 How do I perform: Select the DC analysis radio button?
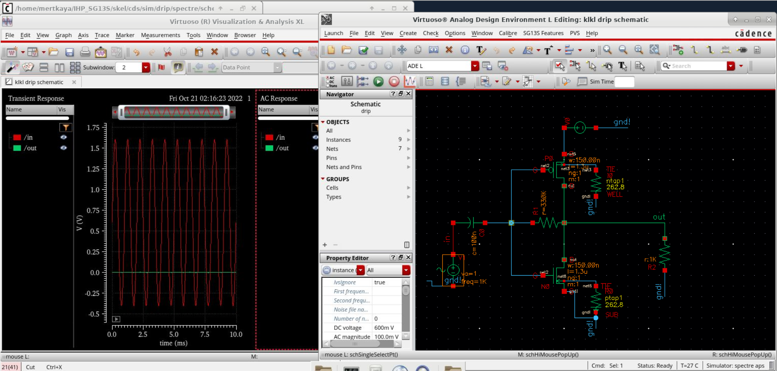[x=328, y=82]
